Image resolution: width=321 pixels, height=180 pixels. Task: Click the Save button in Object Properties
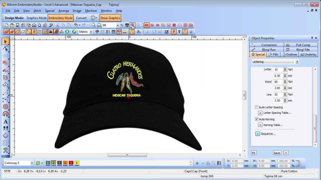click(277, 153)
